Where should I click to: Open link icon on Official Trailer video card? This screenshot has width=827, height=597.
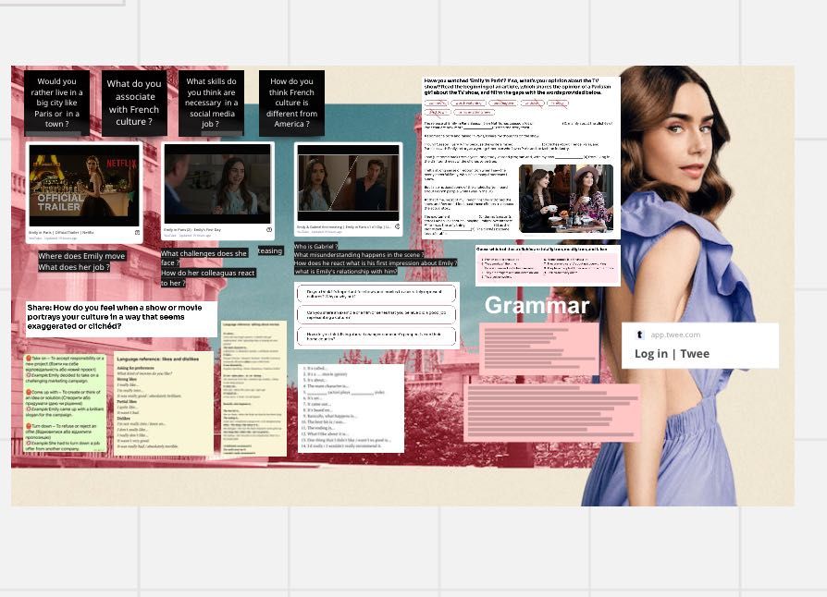[x=137, y=232]
